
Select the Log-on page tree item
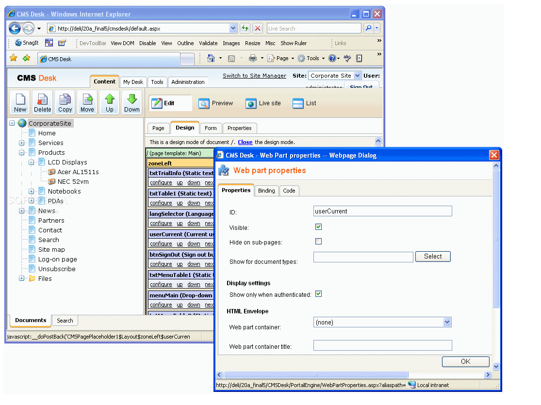pyautogui.click(x=58, y=259)
